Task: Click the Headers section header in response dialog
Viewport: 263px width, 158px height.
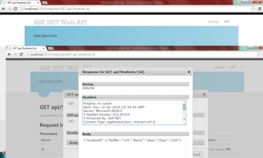Action: tap(135, 97)
